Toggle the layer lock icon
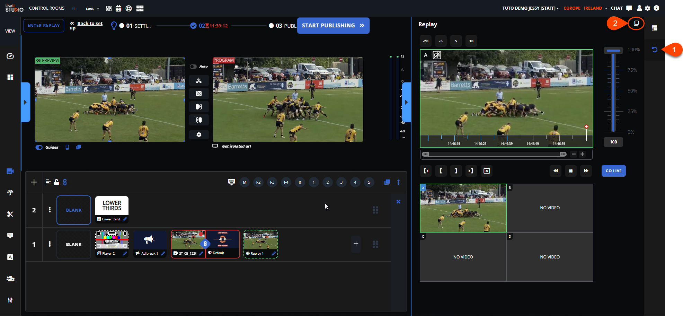The image size is (683, 316). coord(56,182)
